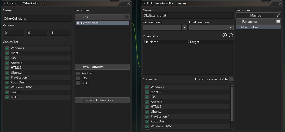
Task: Uncheck Windows in extension Copies To list
Action: click(x=7, y=48)
